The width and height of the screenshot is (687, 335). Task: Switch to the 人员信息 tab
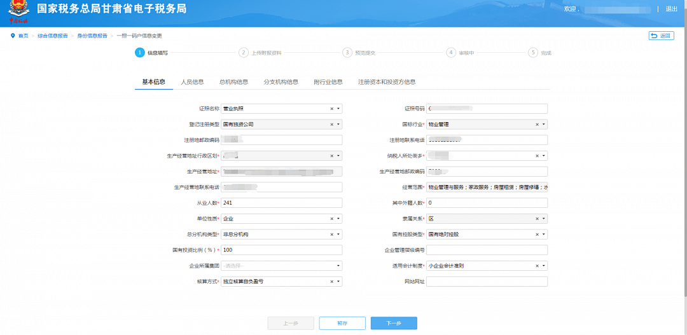pos(192,82)
